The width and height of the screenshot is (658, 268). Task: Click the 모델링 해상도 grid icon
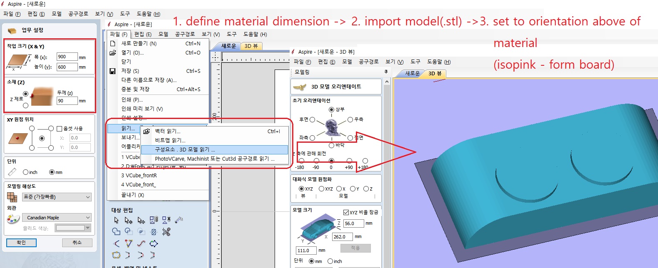(x=12, y=197)
